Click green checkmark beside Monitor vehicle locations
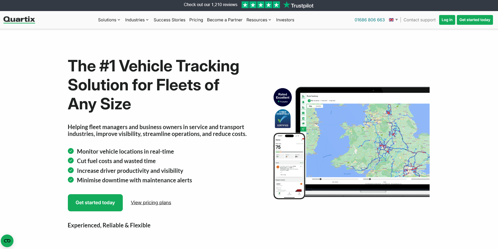Screen dimensions: 498x249 (71, 151)
